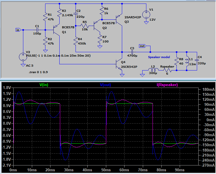Click the 0ms time axis label
Viewport: 216px width, 174px height.
13,170
